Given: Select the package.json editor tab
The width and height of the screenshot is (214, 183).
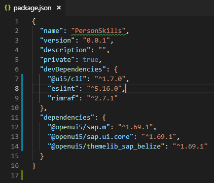Looking at the screenshot, I should 32,8.
